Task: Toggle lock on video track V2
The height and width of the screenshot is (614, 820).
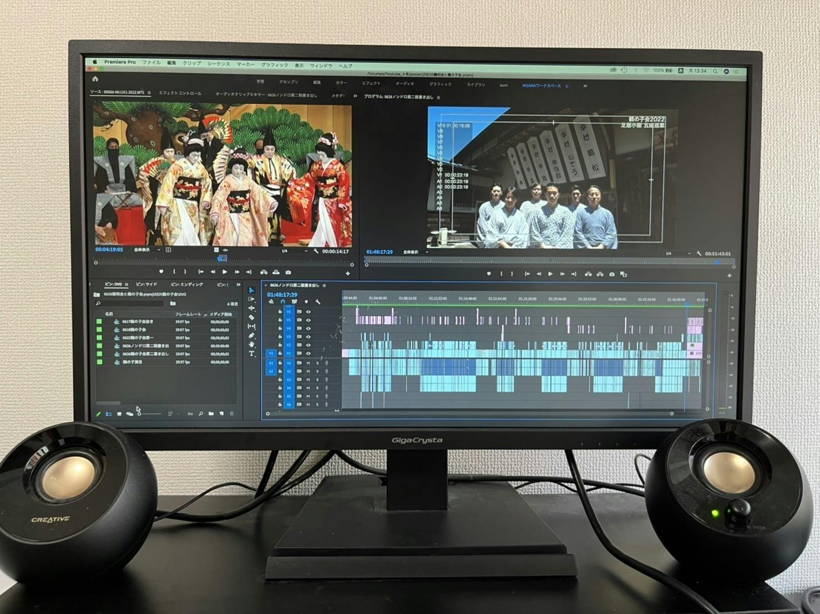Action: click(x=280, y=345)
